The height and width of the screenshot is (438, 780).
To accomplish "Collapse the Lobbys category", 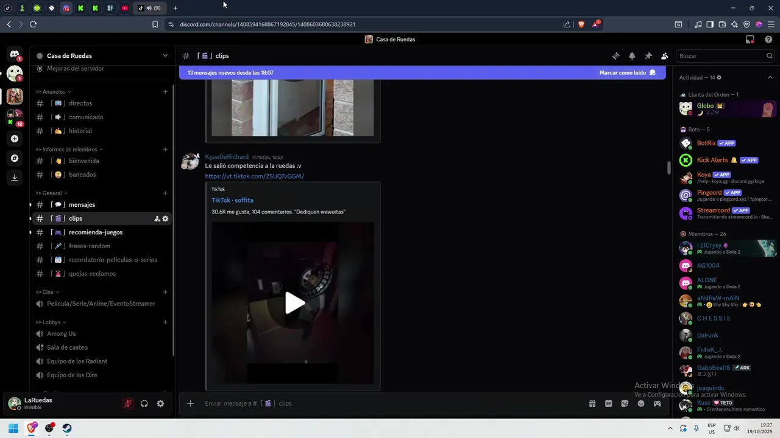I will [51, 322].
